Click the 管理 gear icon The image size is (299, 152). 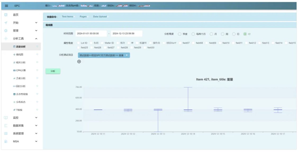6,31
